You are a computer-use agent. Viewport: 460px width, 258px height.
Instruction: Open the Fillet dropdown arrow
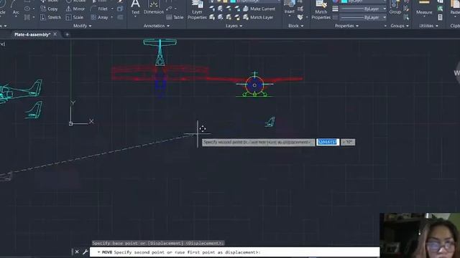tap(112, 9)
